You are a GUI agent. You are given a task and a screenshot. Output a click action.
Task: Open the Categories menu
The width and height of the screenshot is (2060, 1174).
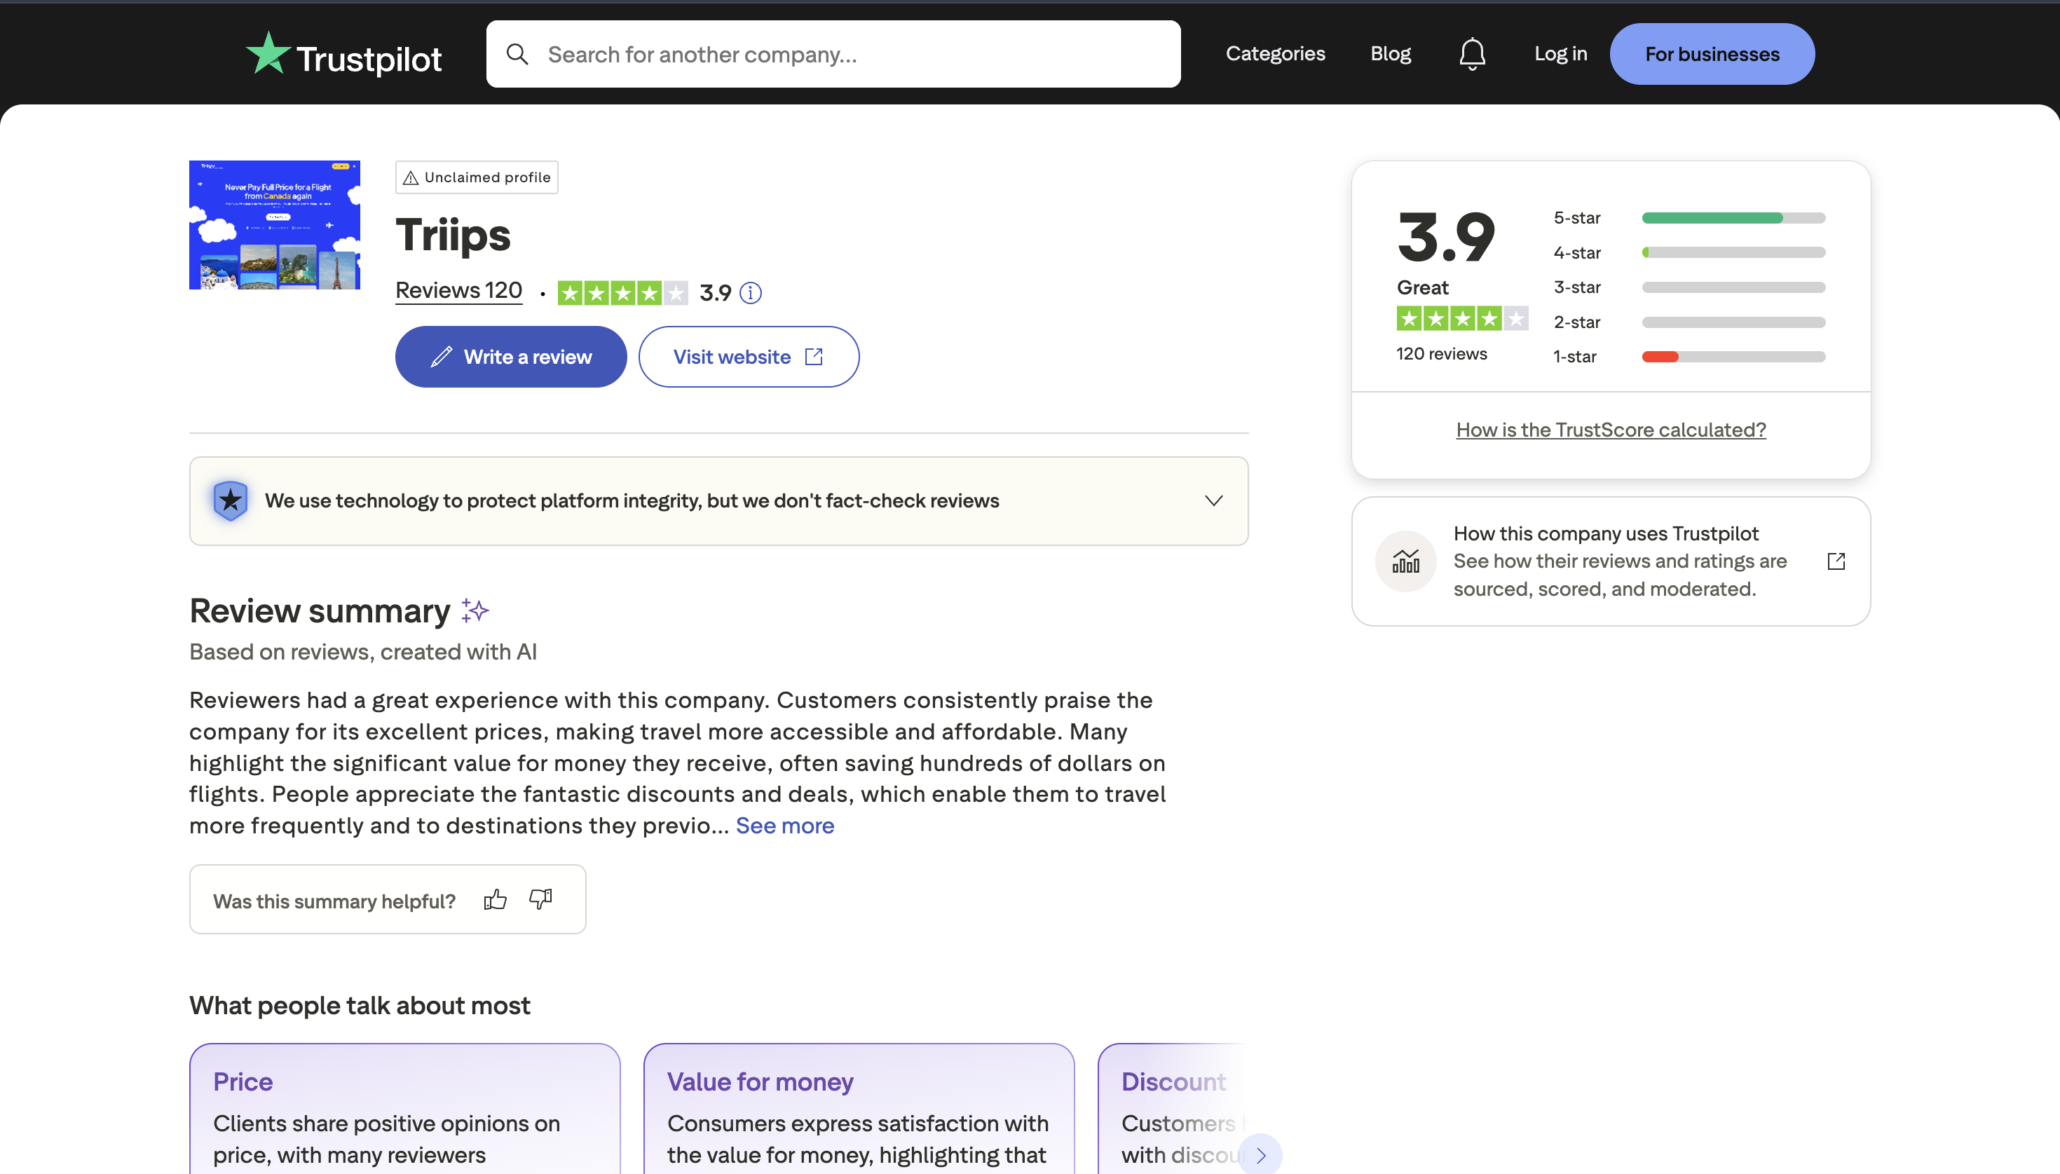coord(1275,53)
